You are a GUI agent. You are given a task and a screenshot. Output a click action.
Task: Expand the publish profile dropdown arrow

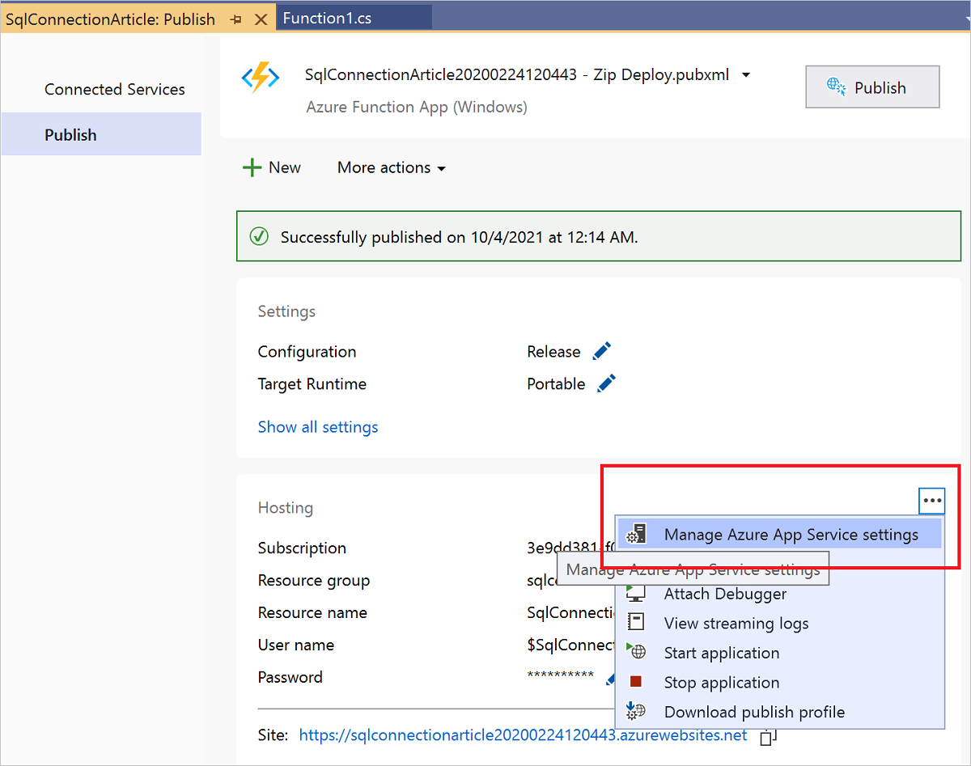pos(746,75)
